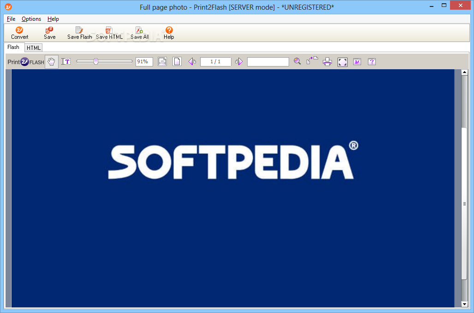
Task: Print the document with printer icon
Action: pyautogui.click(x=327, y=62)
